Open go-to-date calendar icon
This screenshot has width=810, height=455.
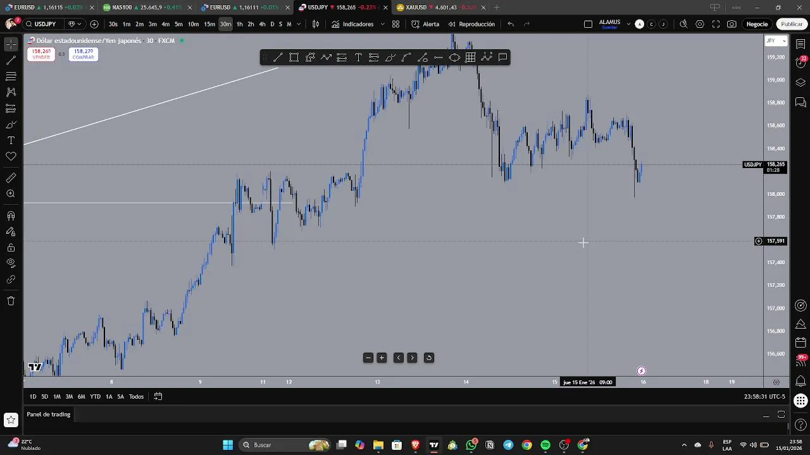click(x=158, y=397)
